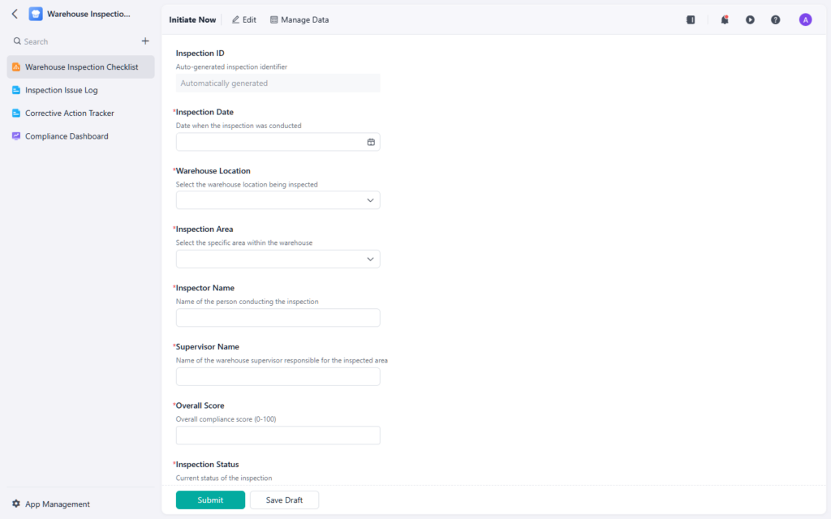Open calendar picker for Inspection Date
The height and width of the screenshot is (519, 831).
(x=371, y=142)
